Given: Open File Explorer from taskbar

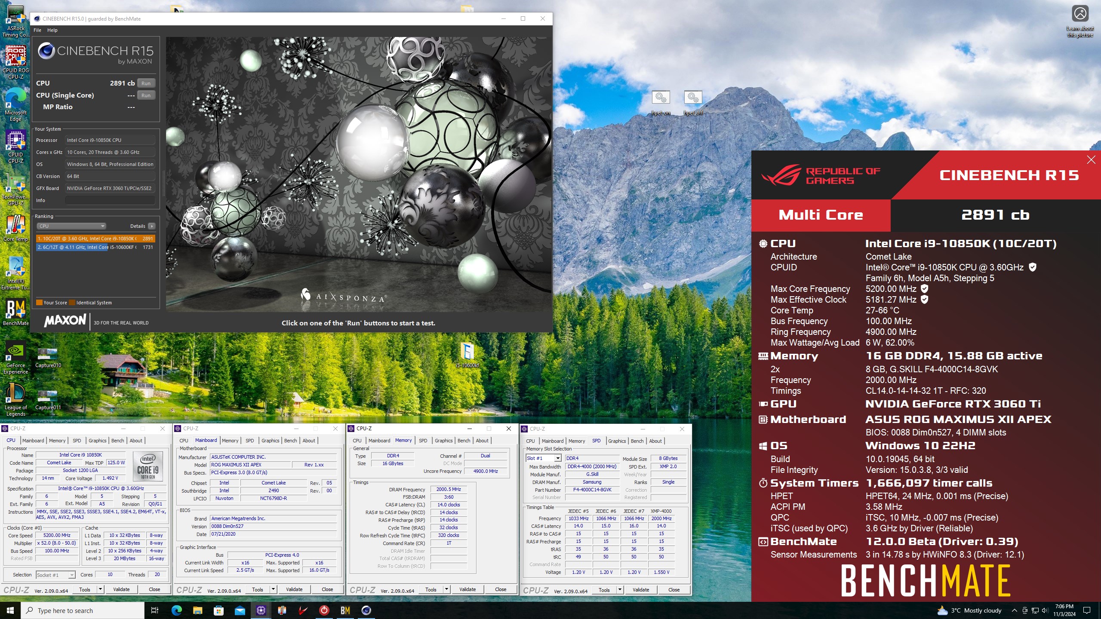Looking at the screenshot, I should (x=198, y=610).
